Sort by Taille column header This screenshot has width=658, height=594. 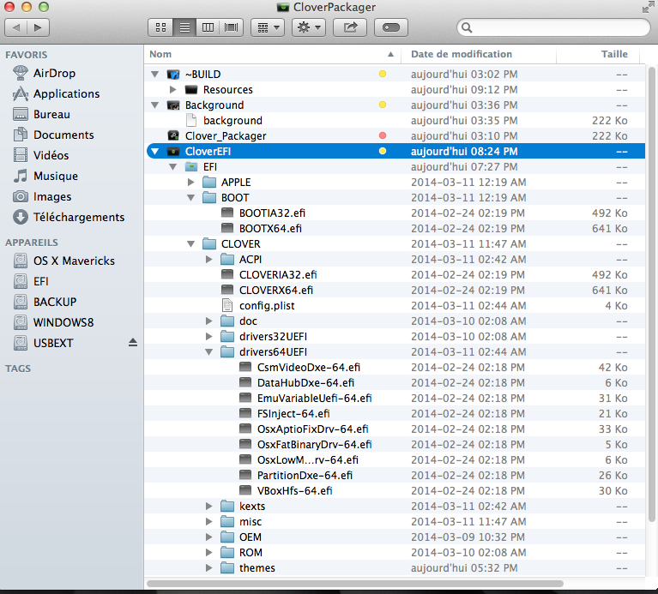(x=598, y=54)
